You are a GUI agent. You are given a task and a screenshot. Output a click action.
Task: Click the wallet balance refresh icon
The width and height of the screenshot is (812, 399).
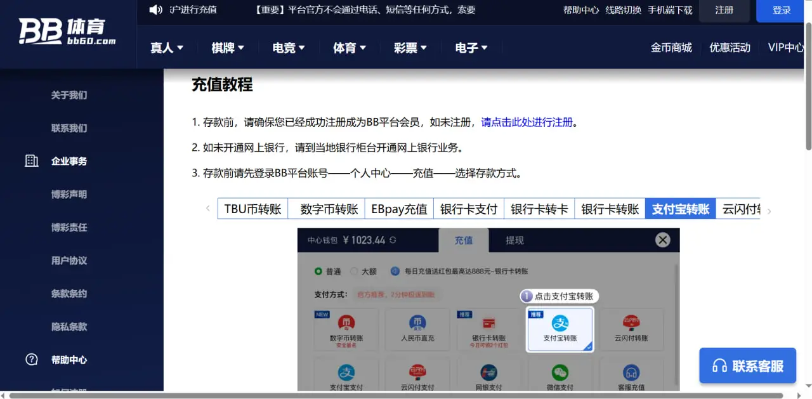(x=393, y=240)
